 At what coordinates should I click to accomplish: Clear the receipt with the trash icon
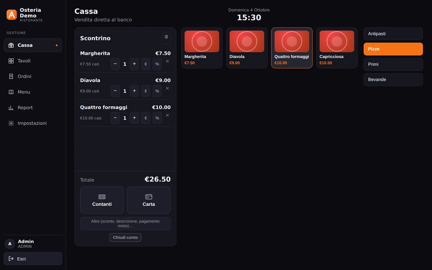(x=166, y=38)
